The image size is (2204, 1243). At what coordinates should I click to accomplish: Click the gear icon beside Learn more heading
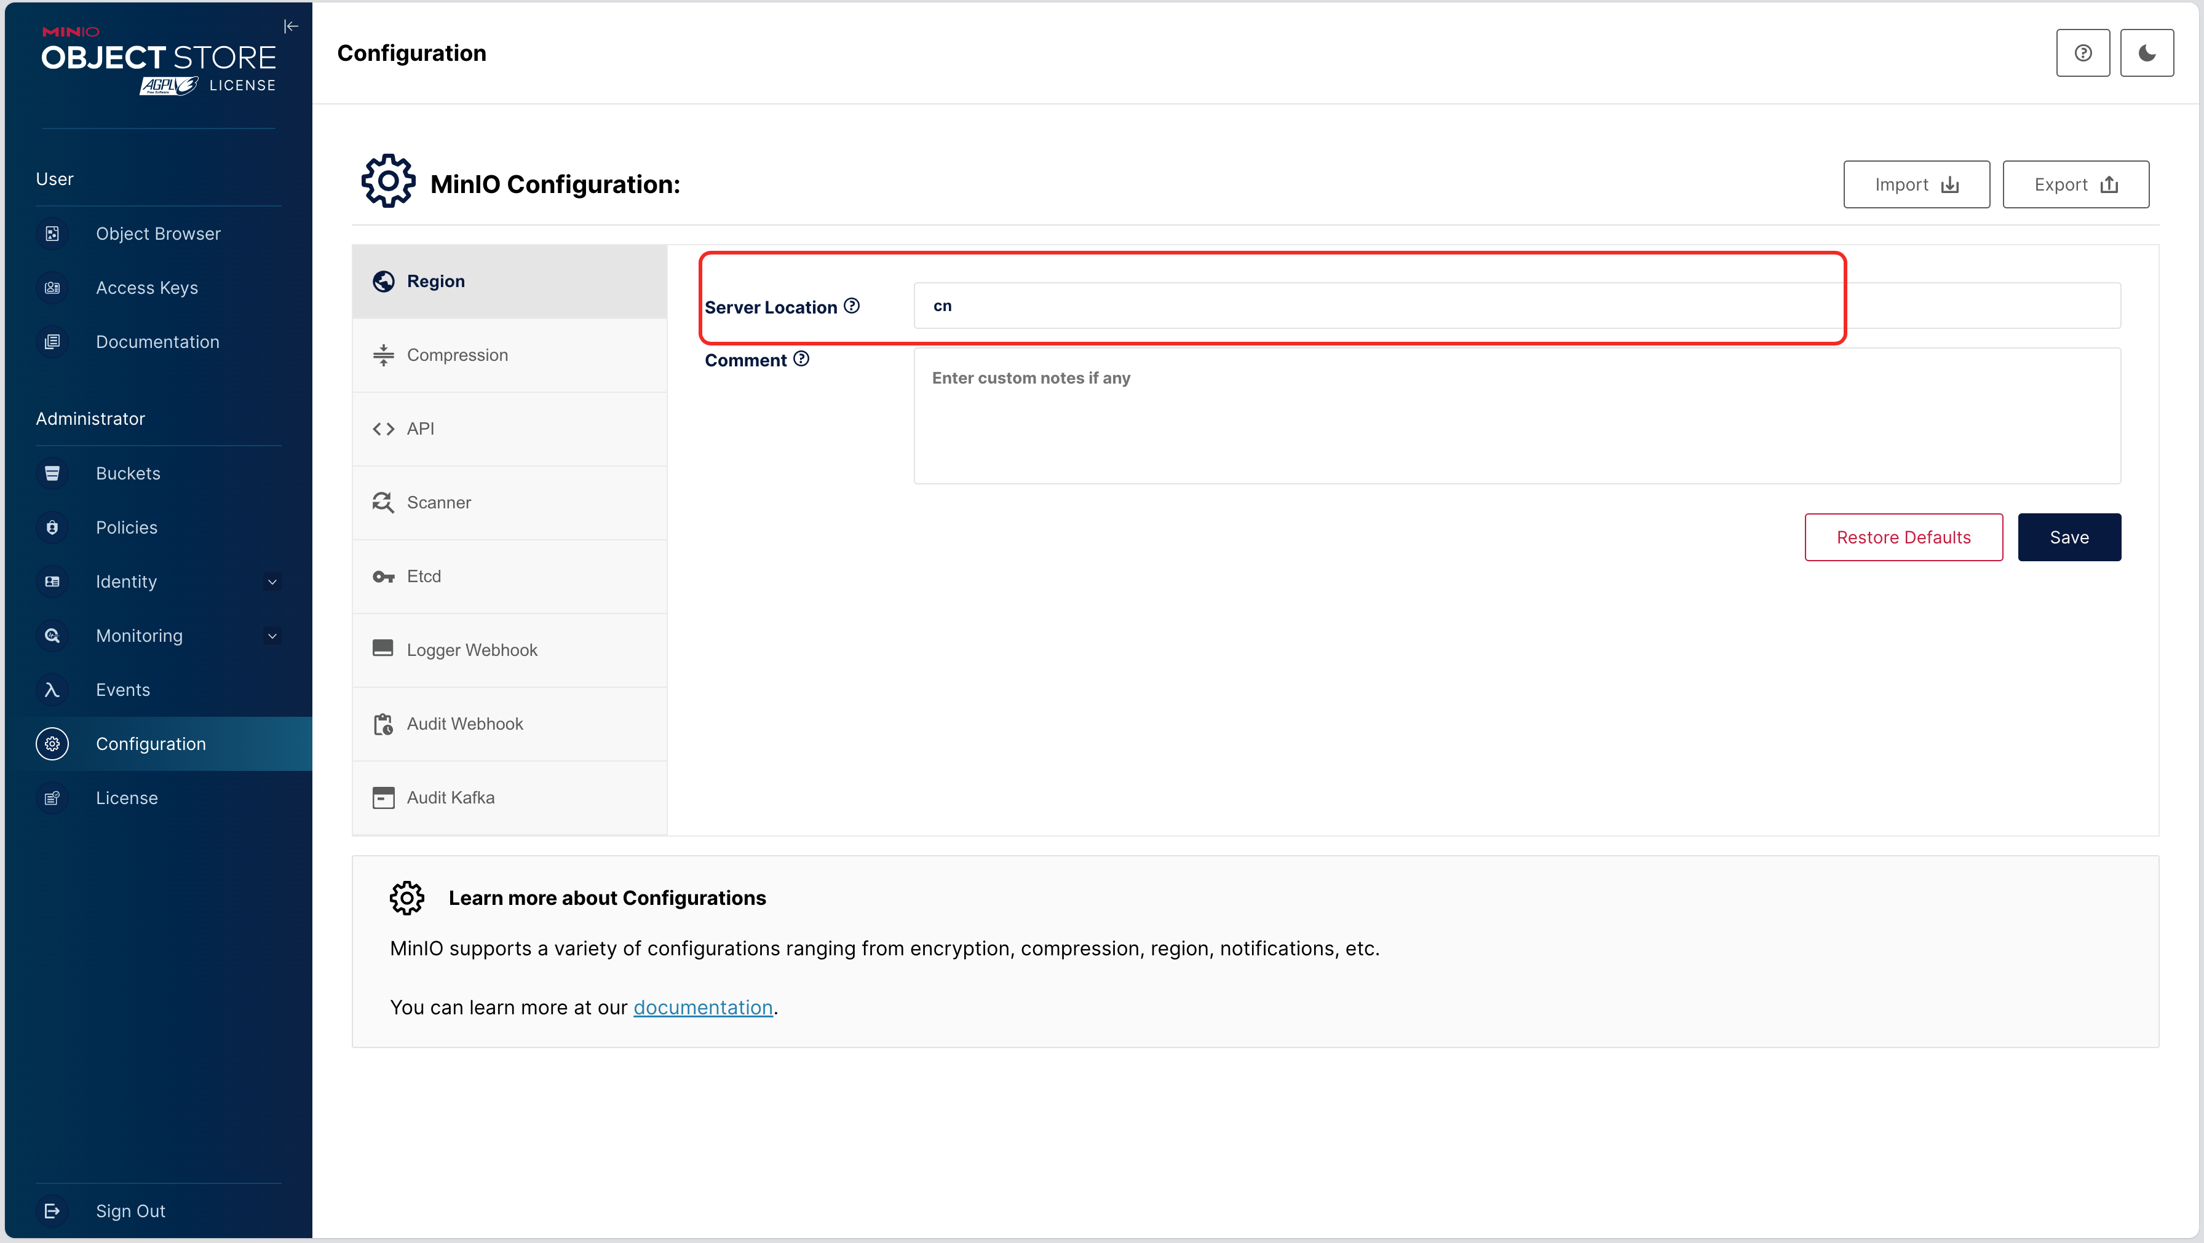pos(407,898)
